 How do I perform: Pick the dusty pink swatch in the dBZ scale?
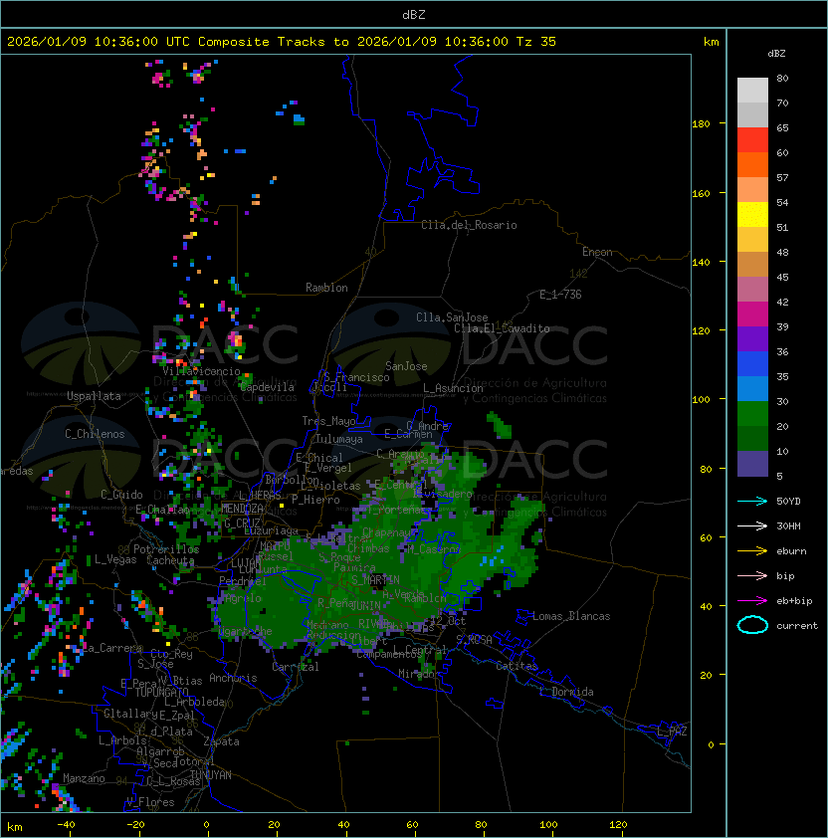tap(752, 290)
